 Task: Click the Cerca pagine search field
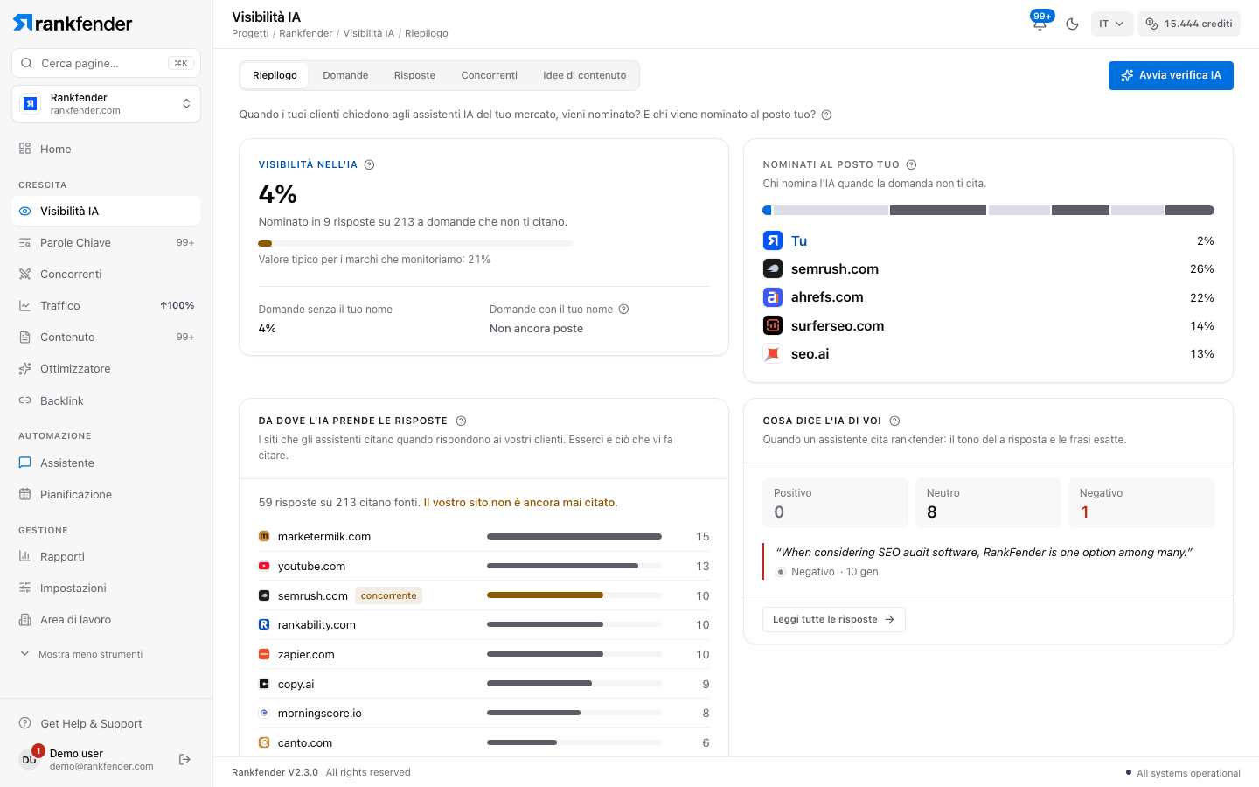(106, 63)
